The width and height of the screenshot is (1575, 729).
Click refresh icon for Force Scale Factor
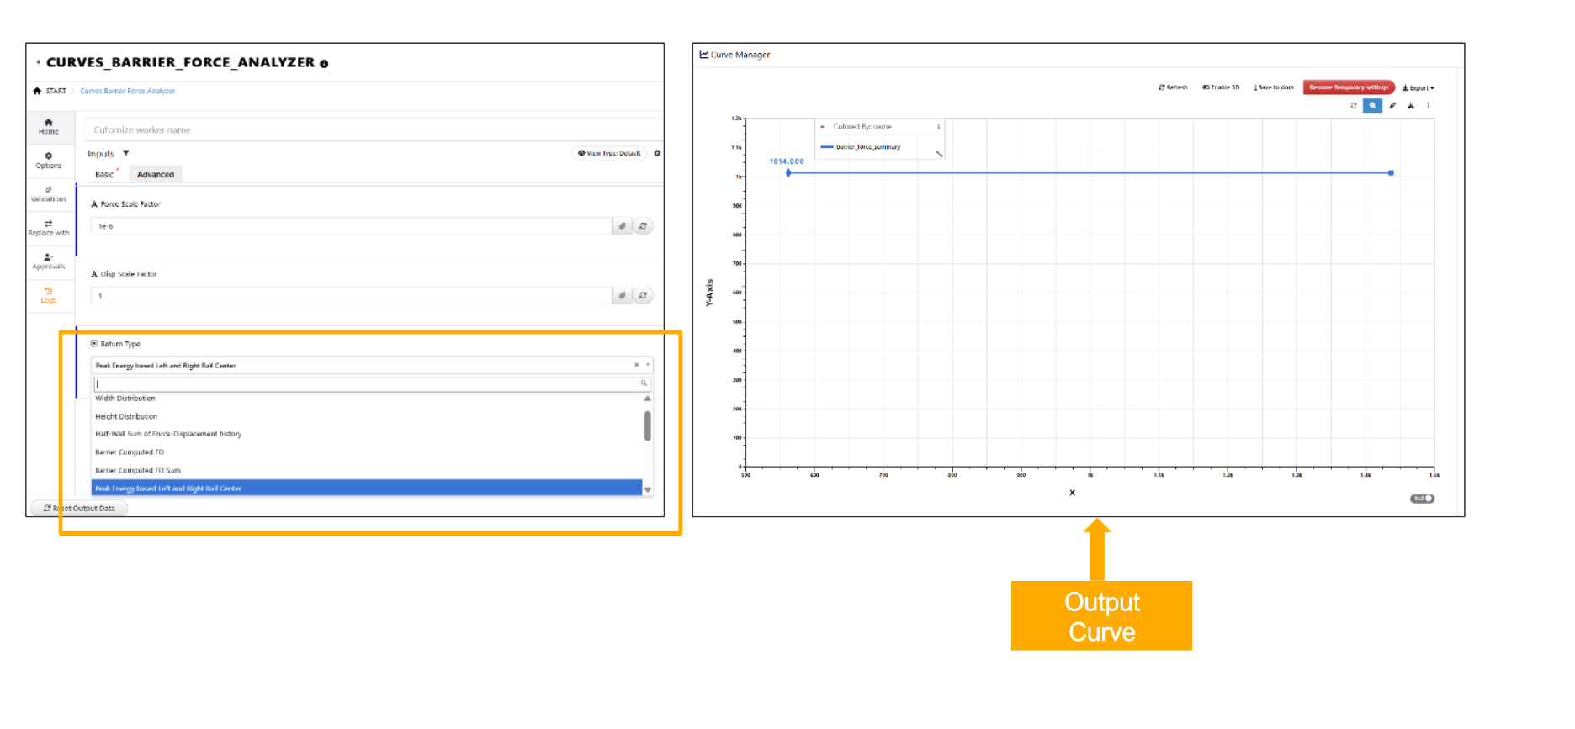click(x=643, y=226)
